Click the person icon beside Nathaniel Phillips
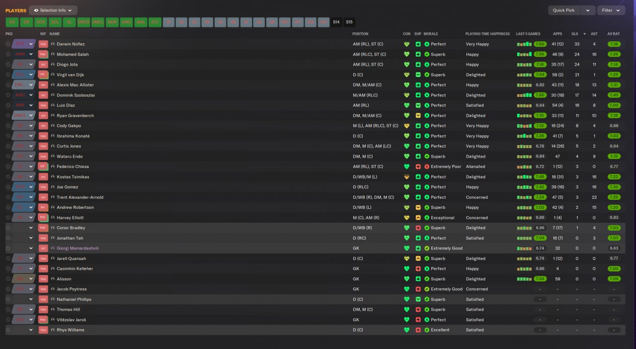Image resolution: width=636 pixels, height=349 pixels. coord(53,299)
